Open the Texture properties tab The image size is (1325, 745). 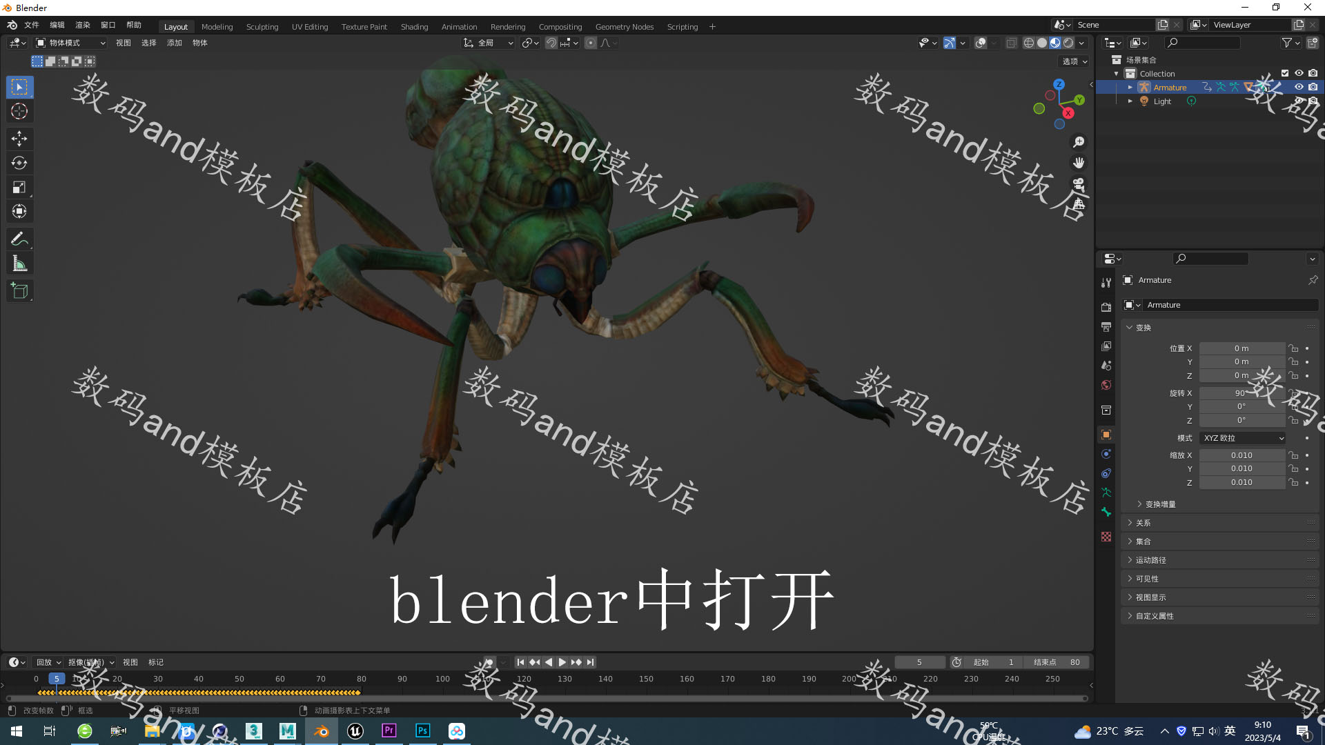pyautogui.click(x=1106, y=537)
